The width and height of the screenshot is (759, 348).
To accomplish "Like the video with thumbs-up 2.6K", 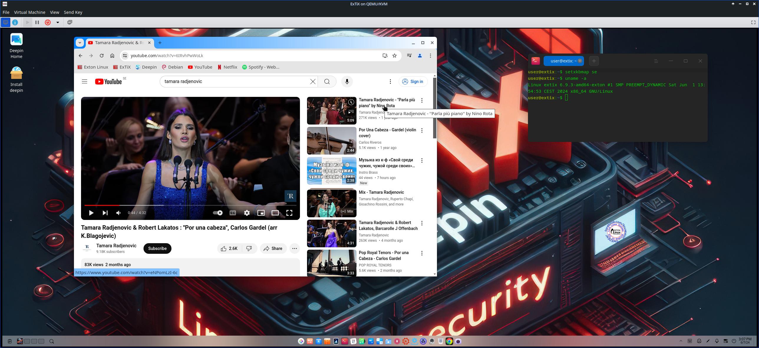I will pos(230,248).
